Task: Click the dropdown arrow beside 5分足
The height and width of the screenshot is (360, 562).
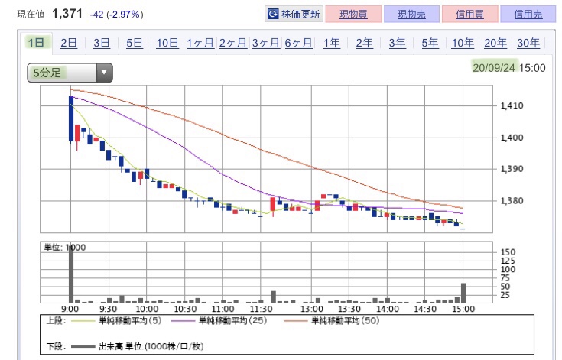Action: 104,73
